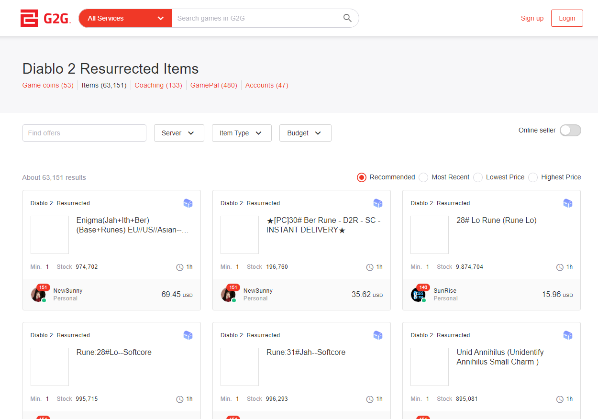Click the About 63,151 results text
The image size is (598, 419).
(54, 177)
